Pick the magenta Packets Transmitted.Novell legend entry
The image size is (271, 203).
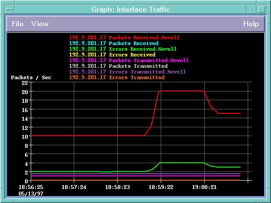coord(129,60)
